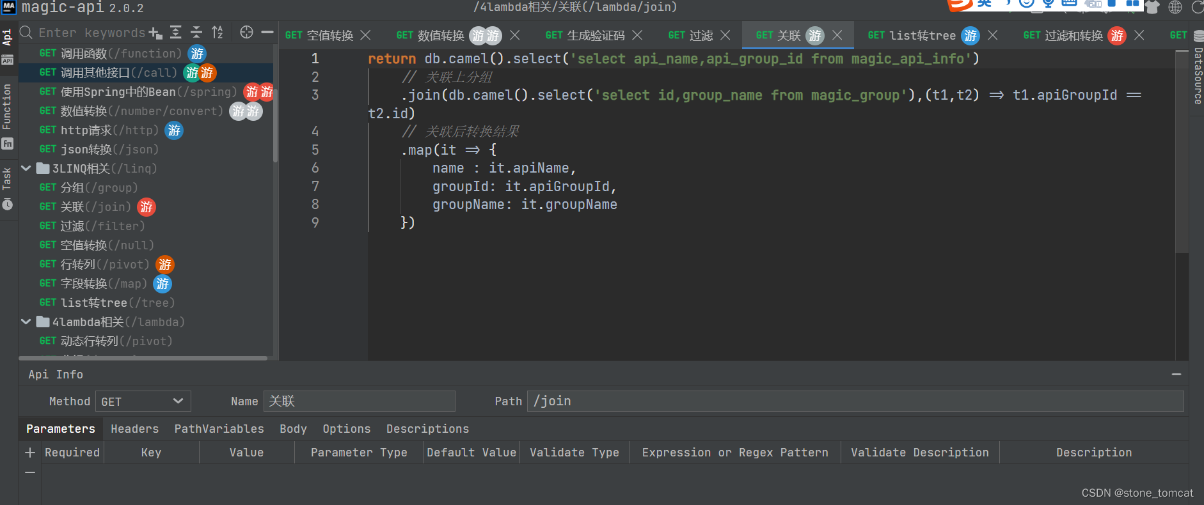
Task: Click the Name field containing 关联
Action: (x=360, y=401)
